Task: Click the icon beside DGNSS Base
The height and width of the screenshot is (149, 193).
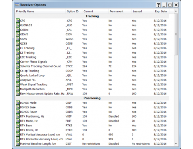Action: pos(18,107)
